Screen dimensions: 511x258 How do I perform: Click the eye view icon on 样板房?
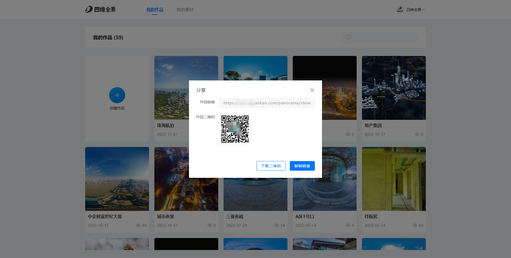(415, 226)
